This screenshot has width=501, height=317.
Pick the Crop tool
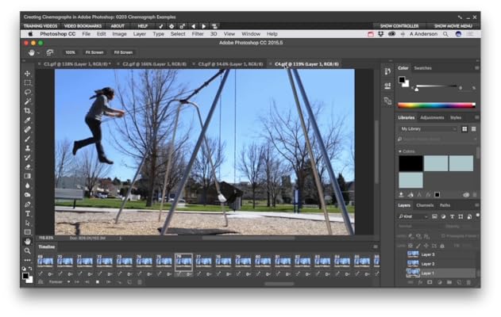pyautogui.click(x=28, y=110)
